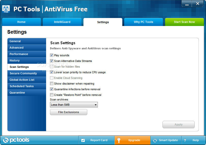Screen dimensions: 206x145
Task: Open Secure Community settings
Action: pyautogui.click(x=27, y=73)
